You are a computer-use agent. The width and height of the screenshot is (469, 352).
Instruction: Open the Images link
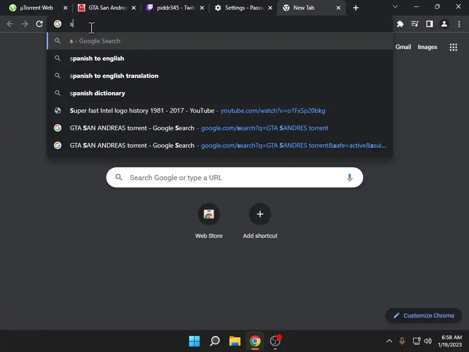[427, 47]
